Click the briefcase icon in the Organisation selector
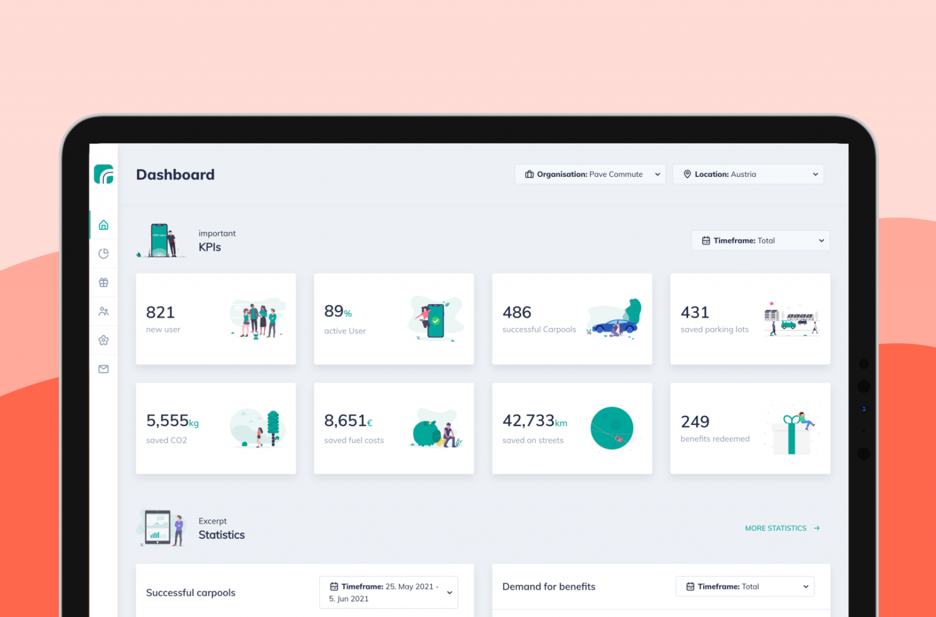Screen dimensions: 936x617 coord(529,174)
